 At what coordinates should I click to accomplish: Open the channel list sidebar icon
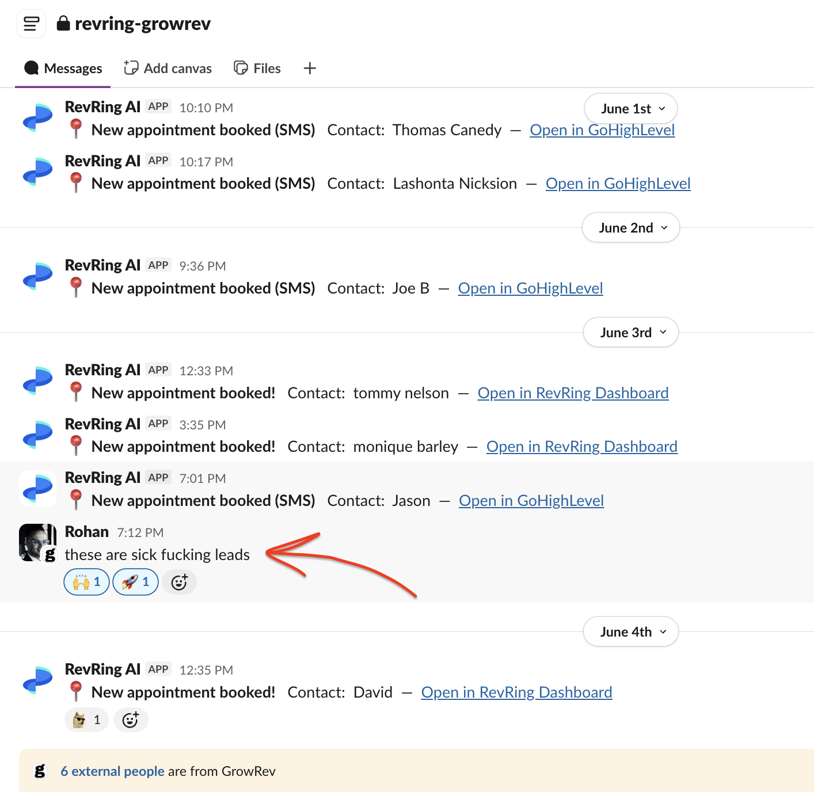pyautogui.click(x=31, y=24)
